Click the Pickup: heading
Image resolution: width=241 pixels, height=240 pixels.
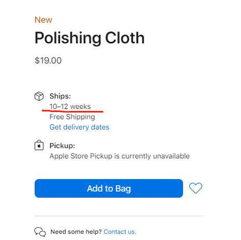point(62,146)
